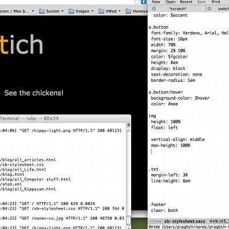Click the star bookmark icon in address bar
The image size is (229, 229).
[x=137, y=2]
